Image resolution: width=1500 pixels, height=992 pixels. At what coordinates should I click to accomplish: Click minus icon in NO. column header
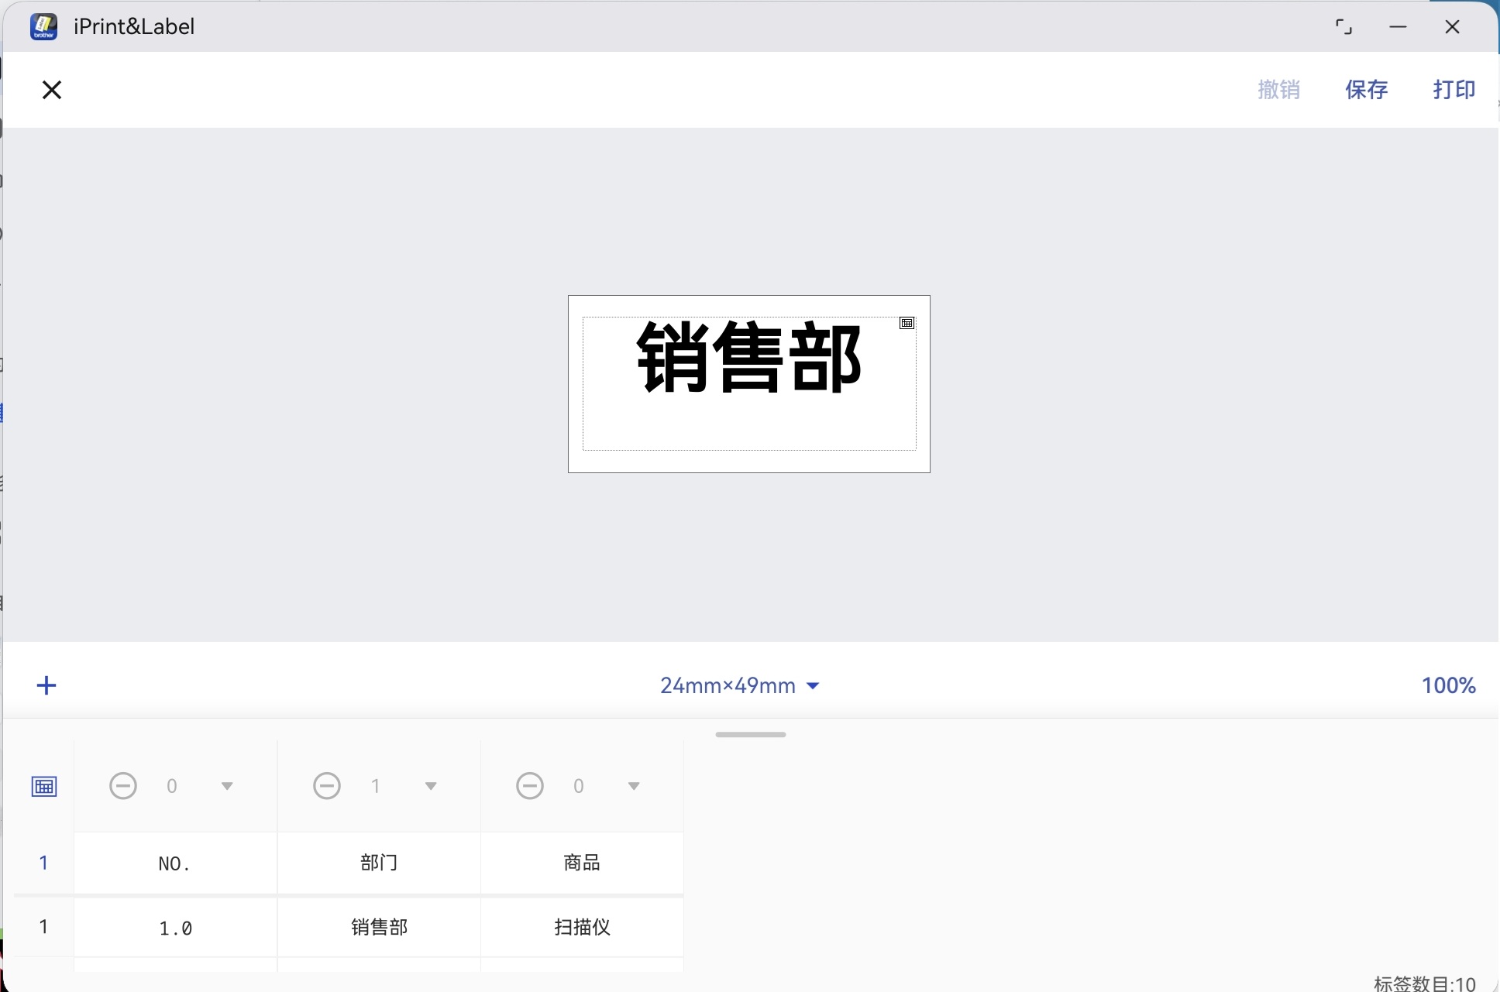coord(123,786)
